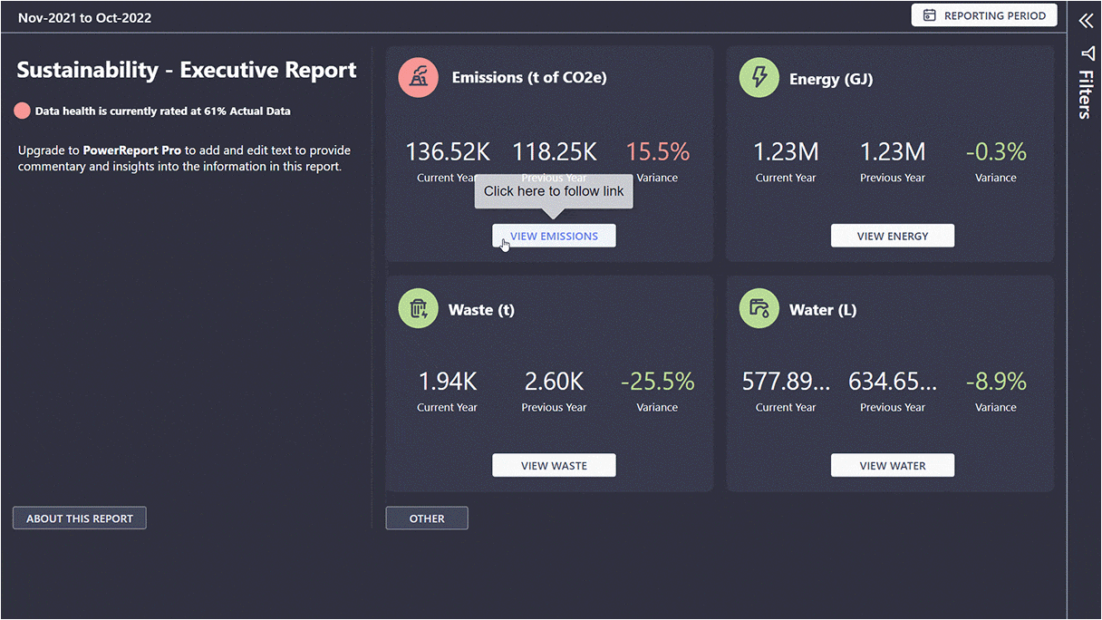Click the OTHER button below the tiles
1102x620 pixels.
[426, 518]
